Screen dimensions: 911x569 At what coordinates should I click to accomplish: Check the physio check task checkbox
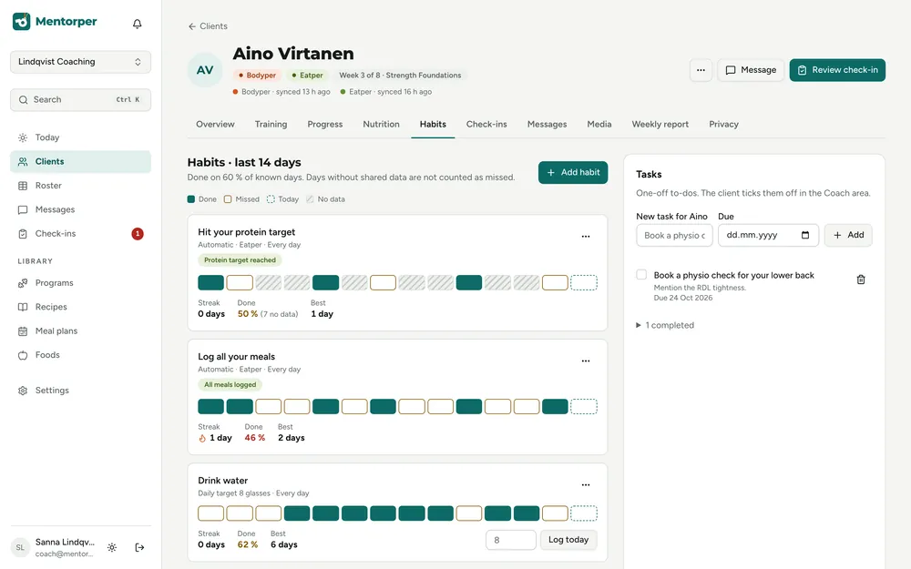tap(641, 275)
